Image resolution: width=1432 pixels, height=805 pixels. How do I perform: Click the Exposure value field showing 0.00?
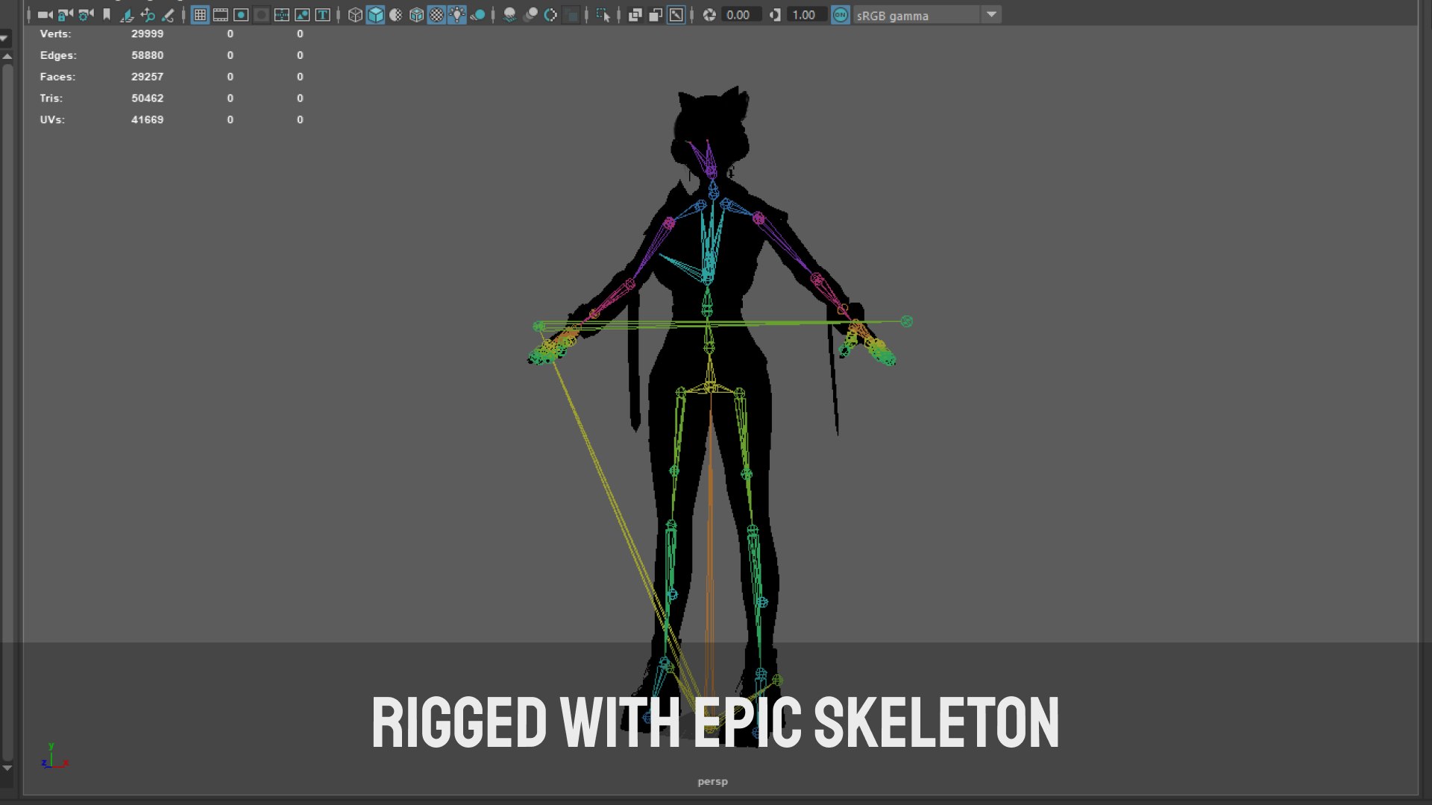740,15
